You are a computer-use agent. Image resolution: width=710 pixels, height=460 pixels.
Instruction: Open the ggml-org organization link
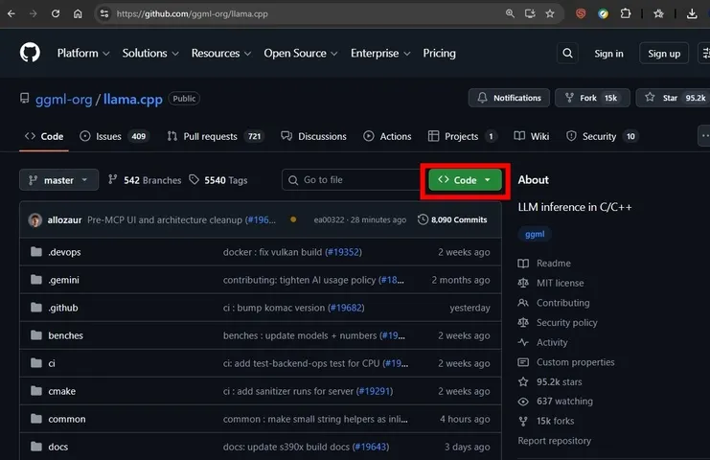(64, 99)
